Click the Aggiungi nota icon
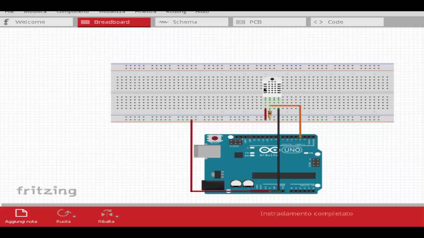Screen dimensions: 424x238 (21, 213)
